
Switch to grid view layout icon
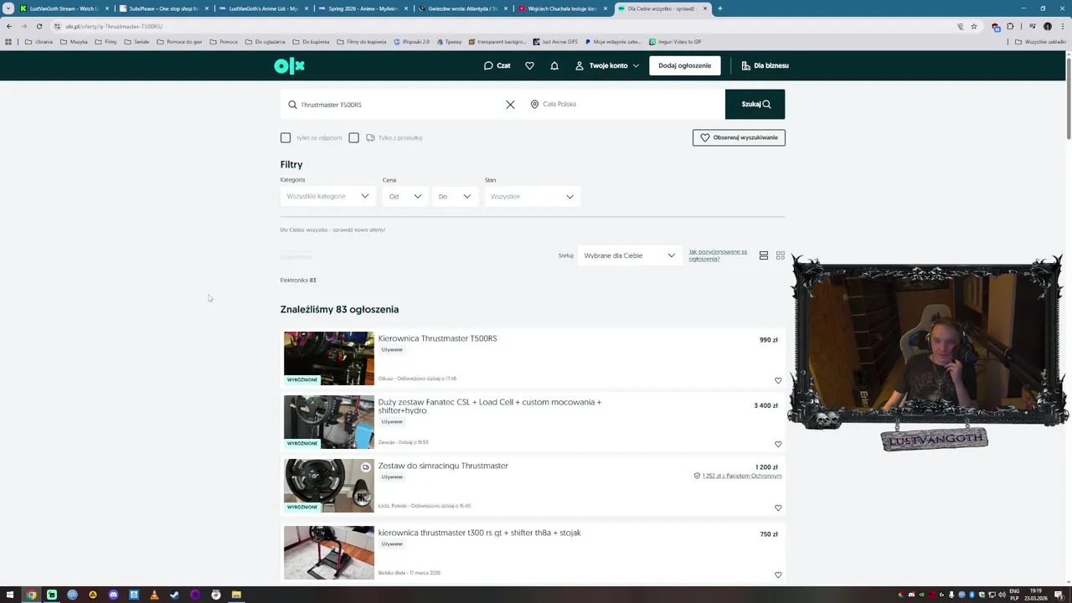[781, 255]
